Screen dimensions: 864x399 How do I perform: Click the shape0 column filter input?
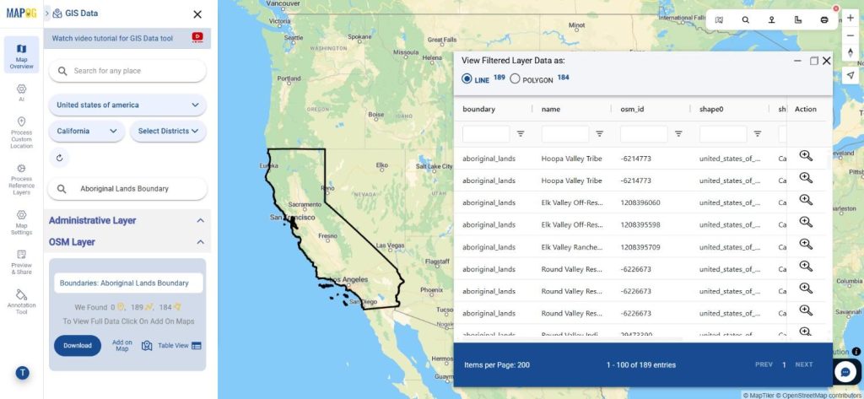coord(723,134)
